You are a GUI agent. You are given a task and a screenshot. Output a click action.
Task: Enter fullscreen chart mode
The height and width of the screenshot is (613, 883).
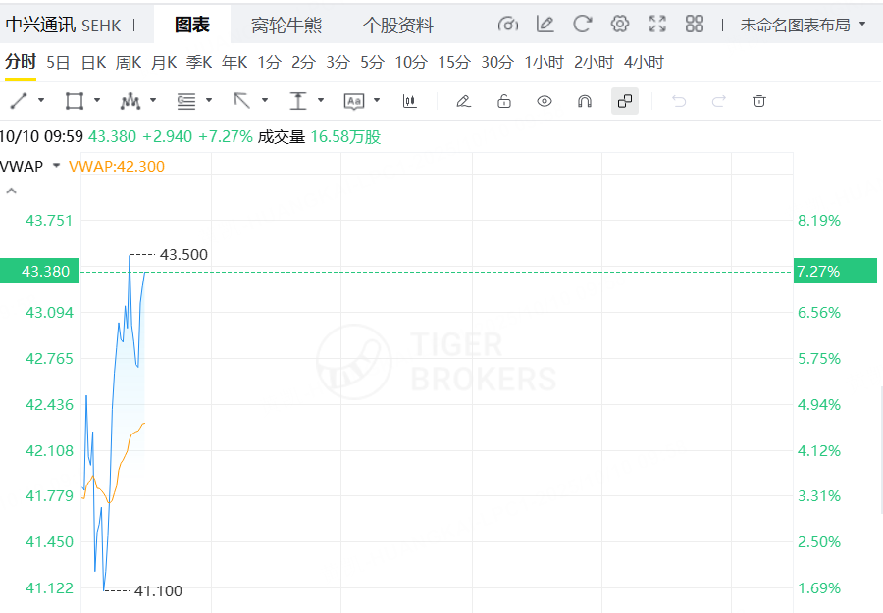pos(657,25)
